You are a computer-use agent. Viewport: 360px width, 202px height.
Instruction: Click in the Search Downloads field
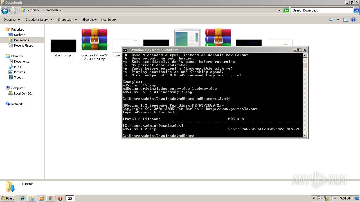(x=322, y=10)
